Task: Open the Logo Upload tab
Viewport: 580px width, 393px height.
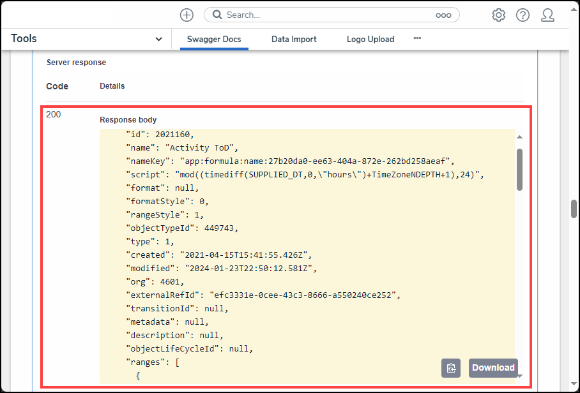Action: point(370,39)
